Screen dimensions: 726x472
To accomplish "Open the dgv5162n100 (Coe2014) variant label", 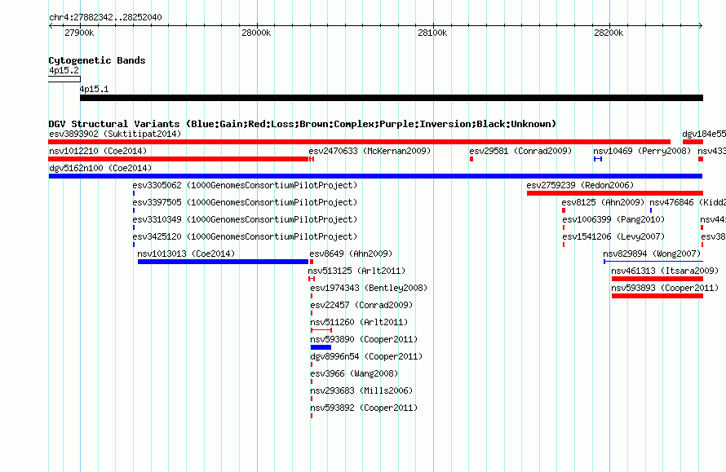I will [100, 168].
